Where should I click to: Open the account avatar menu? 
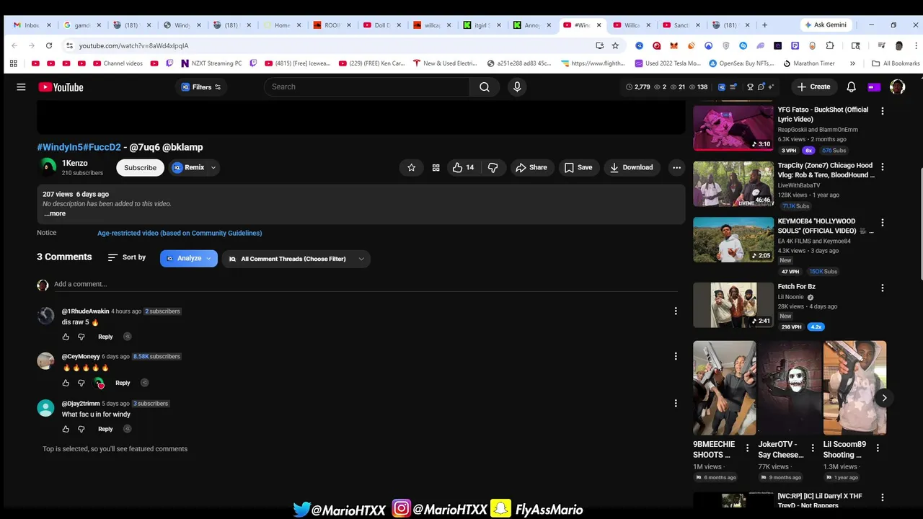pyautogui.click(x=897, y=86)
